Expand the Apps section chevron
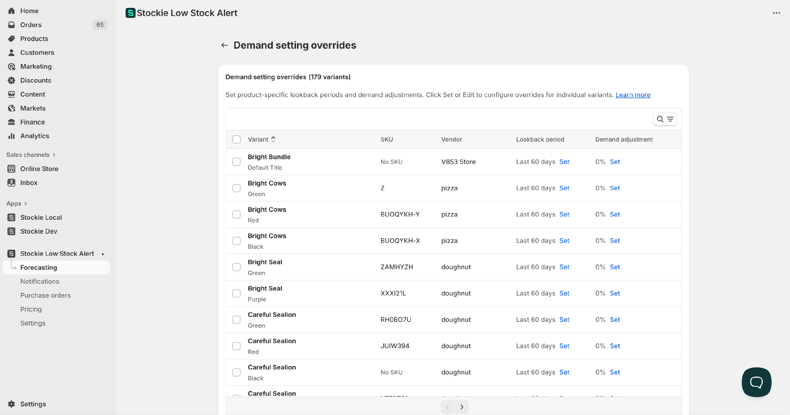The height and width of the screenshot is (415, 790). point(26,203)
